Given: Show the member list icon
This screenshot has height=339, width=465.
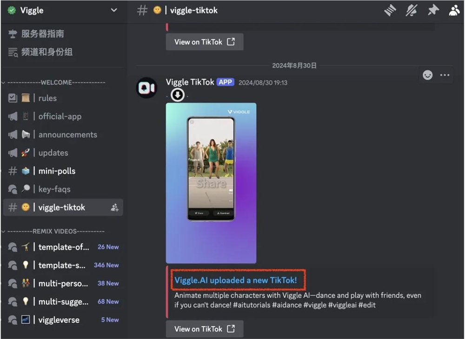Looking at the screenshot, I should (x=454, y=10).
